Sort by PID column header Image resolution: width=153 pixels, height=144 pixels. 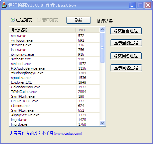tap(88, 30)
